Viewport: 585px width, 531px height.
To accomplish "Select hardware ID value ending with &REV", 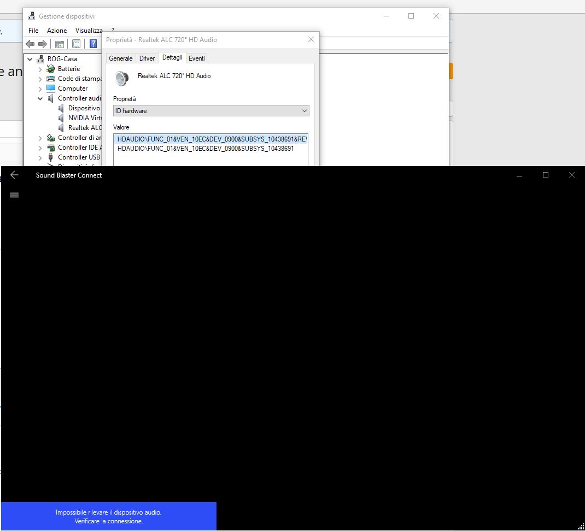I will [211, 139].
